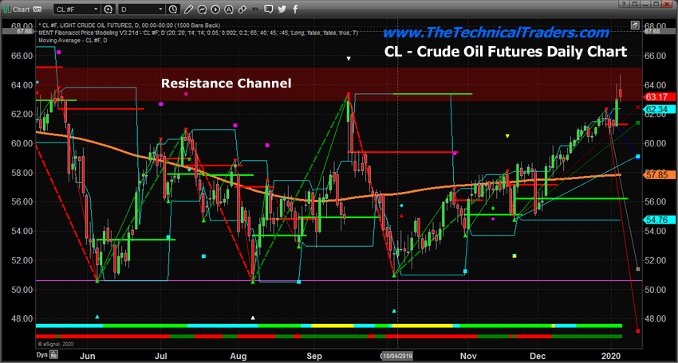This screenshot has height=363, width=678.
Task: Click the help question mark button
Action: click(623, 4)
